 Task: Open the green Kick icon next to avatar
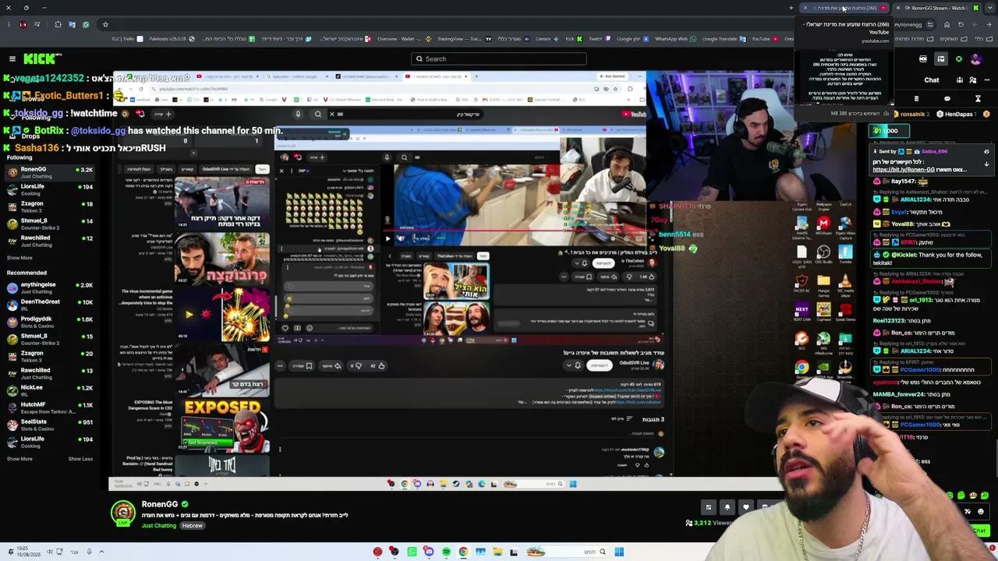coord(959,58)
